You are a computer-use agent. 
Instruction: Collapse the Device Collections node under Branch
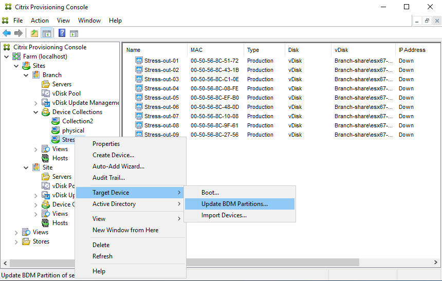tap(35, 112)
